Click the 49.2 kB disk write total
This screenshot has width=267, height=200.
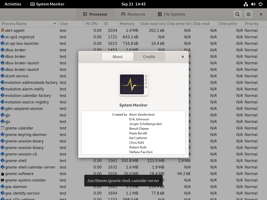tap(184, 174)
